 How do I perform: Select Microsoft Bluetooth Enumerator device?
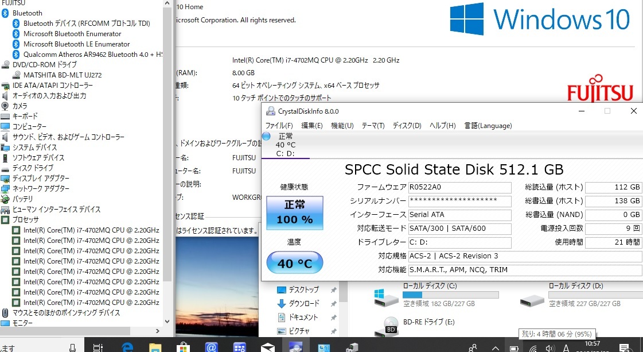pos(72,34)
